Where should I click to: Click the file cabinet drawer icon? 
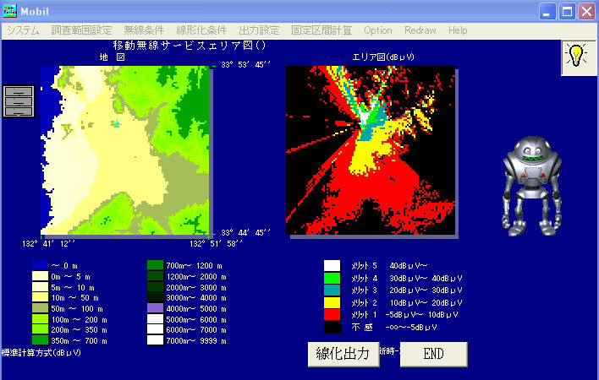tap(19, 101)
